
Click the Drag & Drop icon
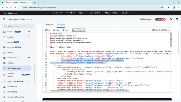(4, 81)
